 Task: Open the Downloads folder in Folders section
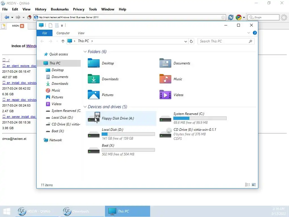coord(94,79)
